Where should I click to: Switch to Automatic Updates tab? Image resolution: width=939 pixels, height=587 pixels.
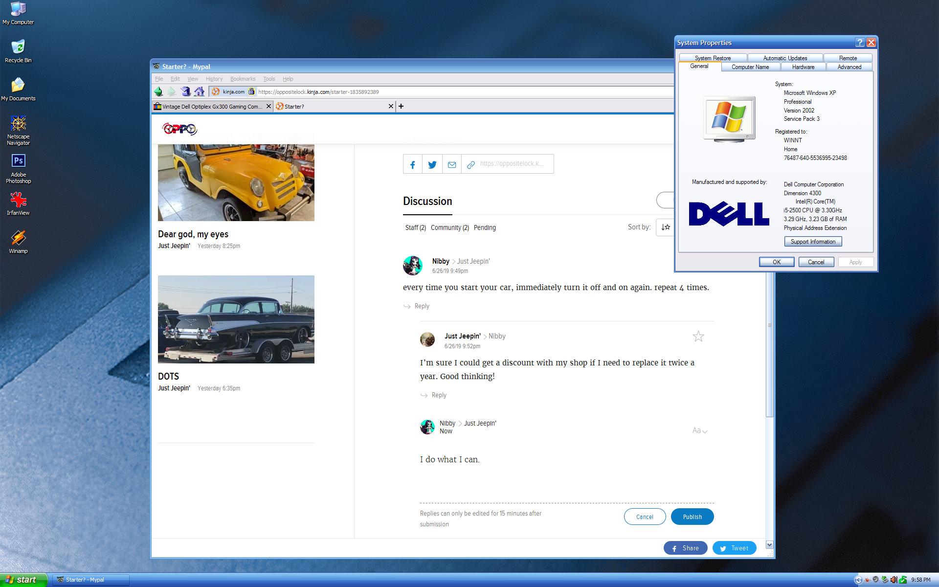tap(785, 58)
